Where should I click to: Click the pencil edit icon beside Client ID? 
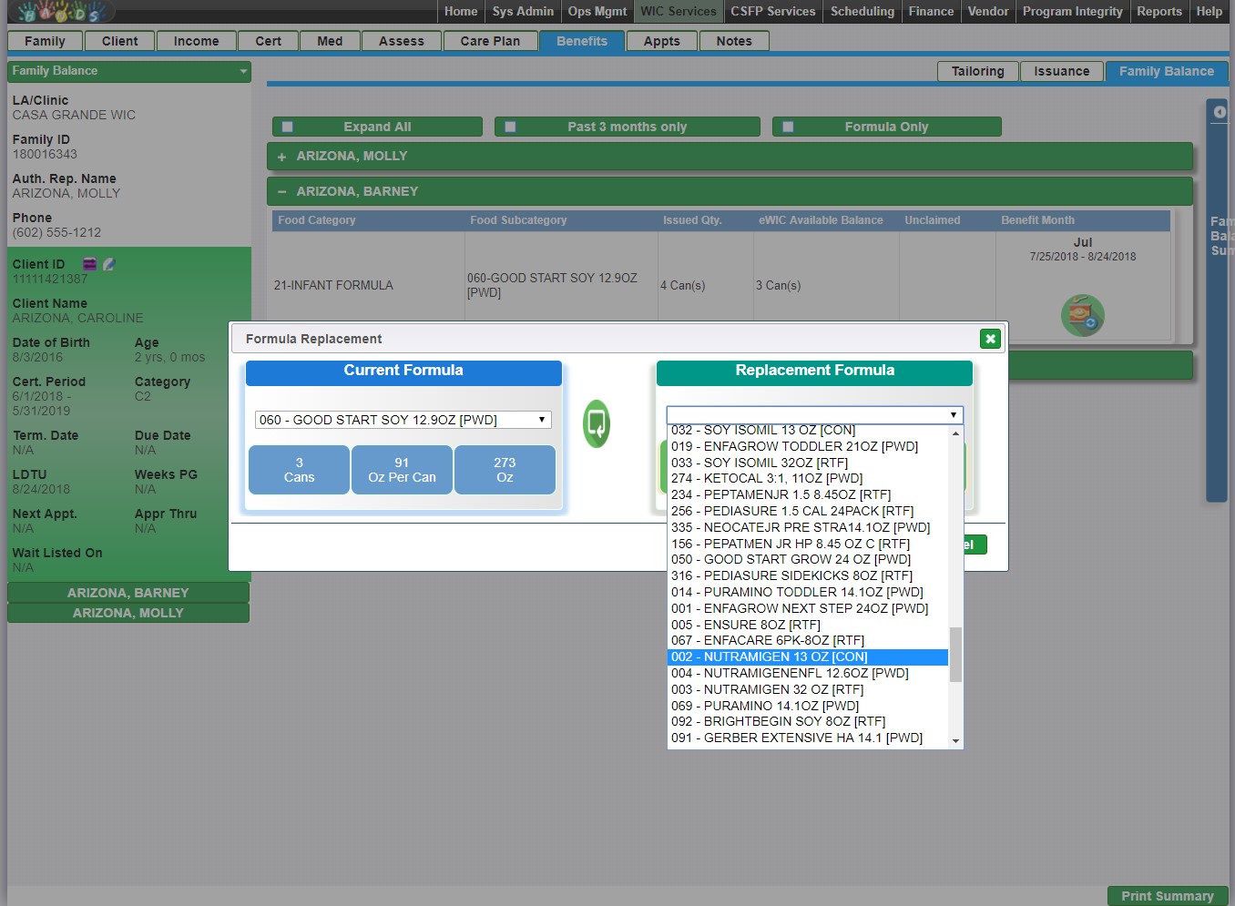109,264
